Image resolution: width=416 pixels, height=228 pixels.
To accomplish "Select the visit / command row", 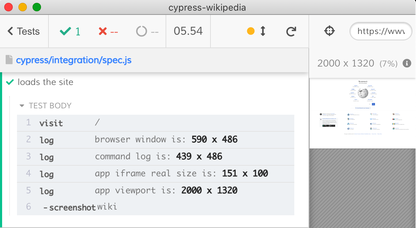I will [x=156, y=123].
